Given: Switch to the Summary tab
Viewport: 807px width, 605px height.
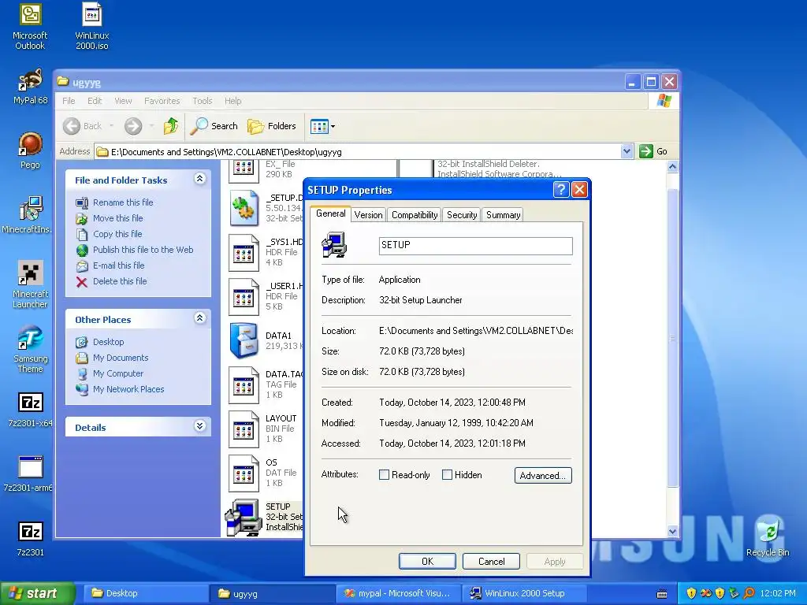Looking at the screenshot, I should click(x=503, y=215).
